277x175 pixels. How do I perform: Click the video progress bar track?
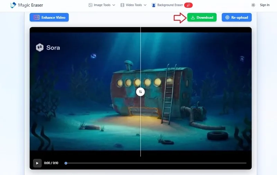click(156, 163)
